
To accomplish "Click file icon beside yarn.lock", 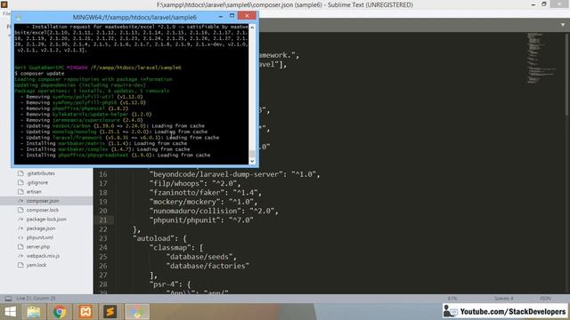I will coord(20,265).
